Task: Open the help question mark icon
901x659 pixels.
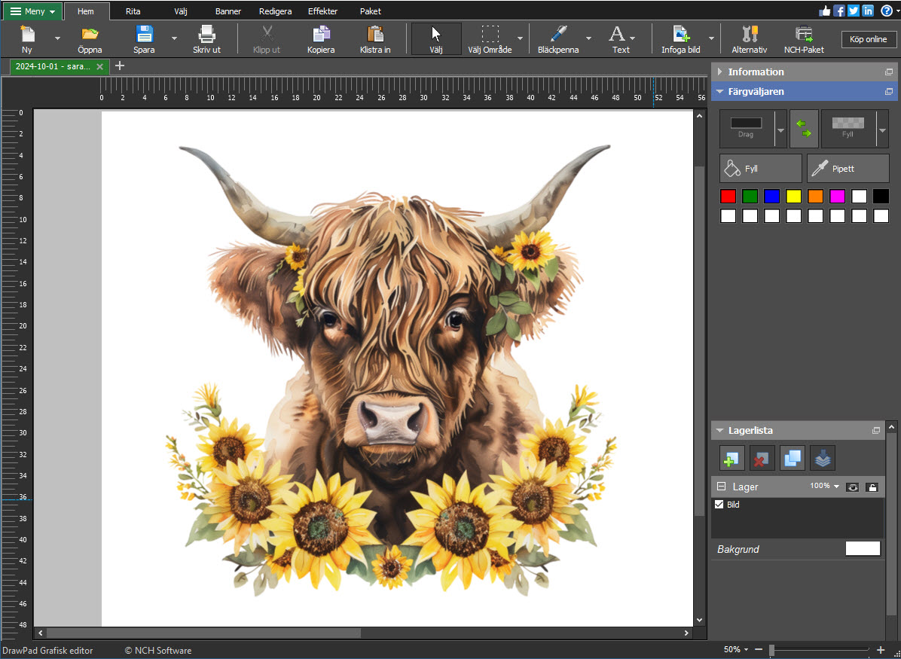Action: click(x=887, y=11)
